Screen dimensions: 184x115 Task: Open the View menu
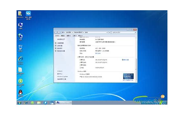(69, 36)
